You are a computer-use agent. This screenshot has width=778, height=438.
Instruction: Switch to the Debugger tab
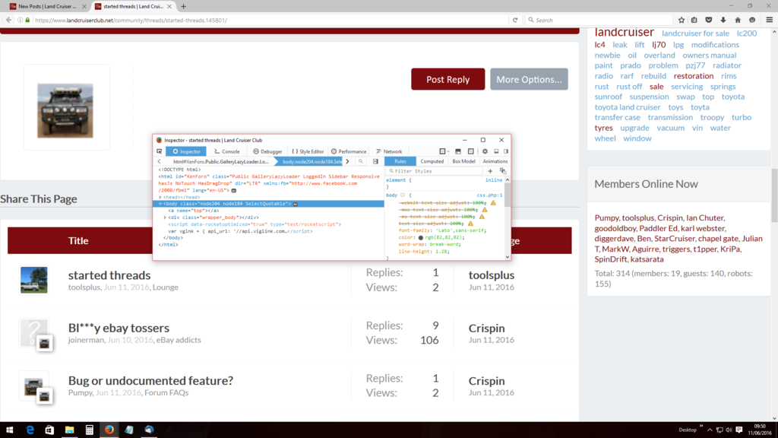coord(267,151)
